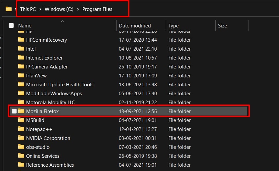This screenshot has width=279, height=171.
Task: Expand the chevron after This PC
Action: coord(40,9)
